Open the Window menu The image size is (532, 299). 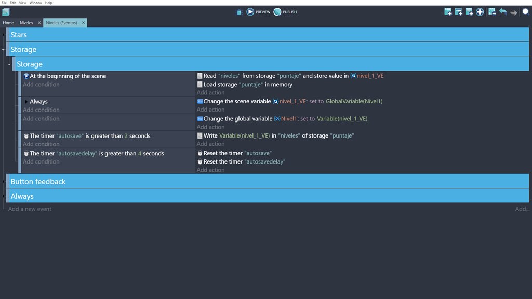pyautogui.click(x=35, y=2)
